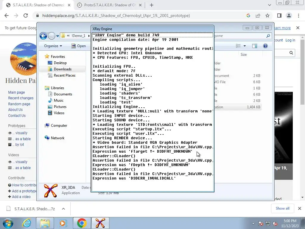Open Contact Us link
This screenshot has width=305, height=229.
point(17,115)
